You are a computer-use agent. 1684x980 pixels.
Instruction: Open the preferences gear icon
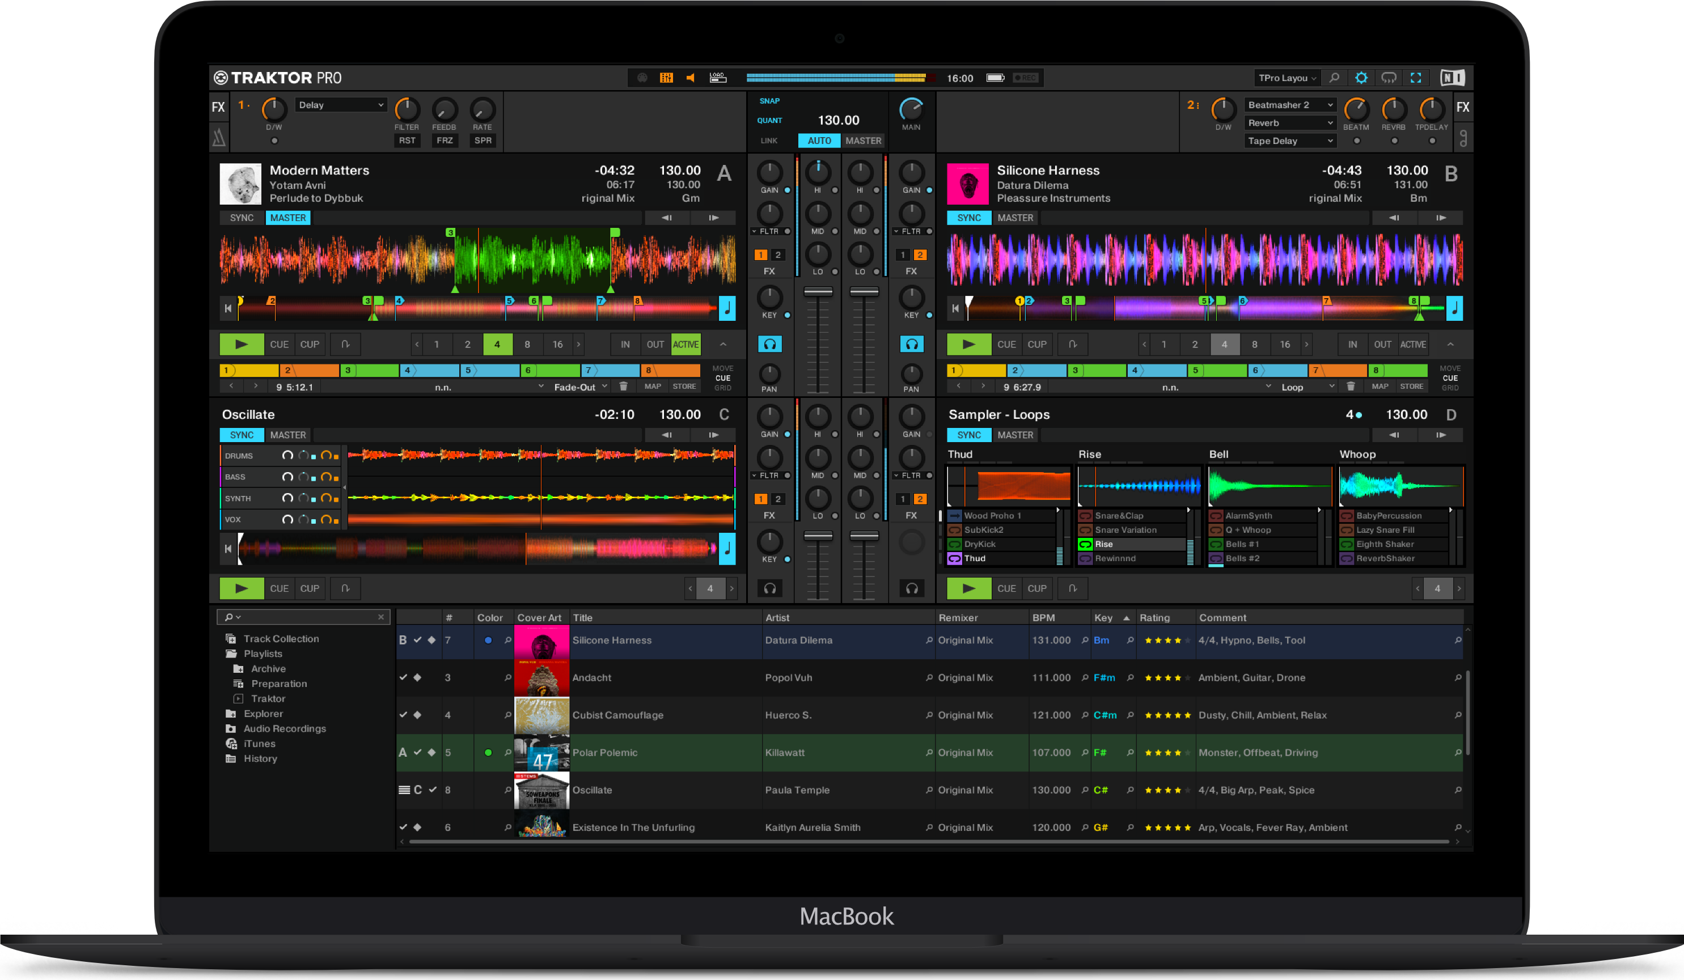1361,78
